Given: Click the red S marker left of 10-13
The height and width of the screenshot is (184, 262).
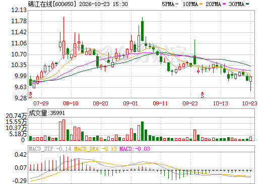Looking at the screenshot, I should [x=202, y=95].
